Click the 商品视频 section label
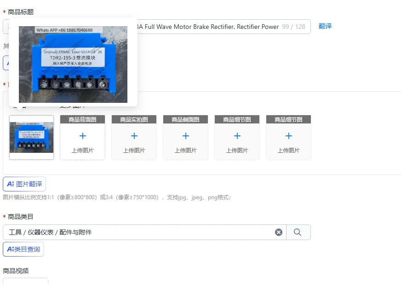 pos(16,271)
